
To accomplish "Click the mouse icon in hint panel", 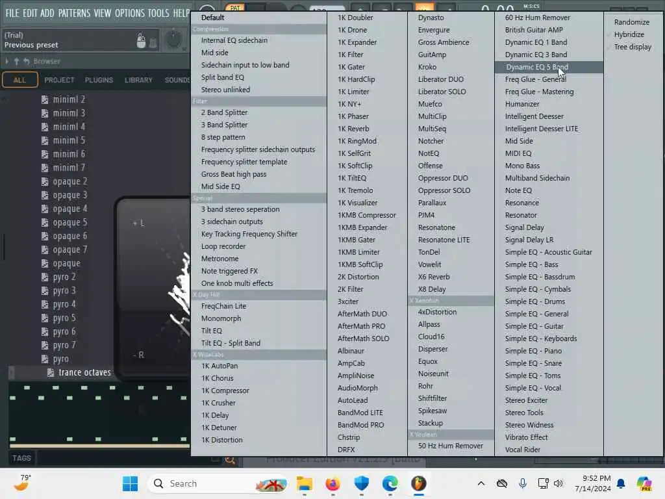I will 141,40.
